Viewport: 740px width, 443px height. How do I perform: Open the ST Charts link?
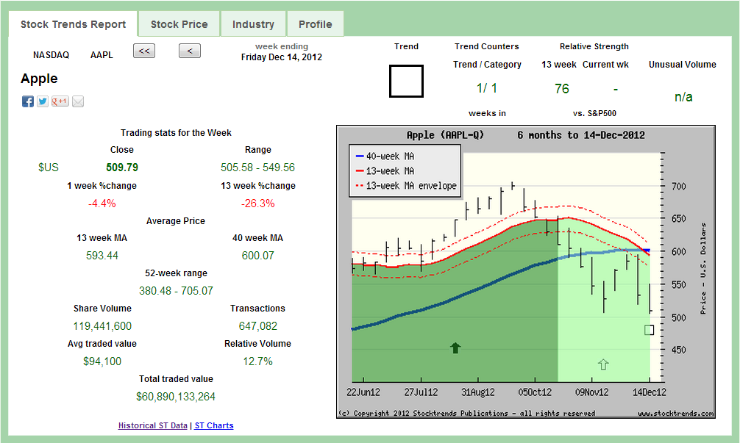click(x=214, y=425)
